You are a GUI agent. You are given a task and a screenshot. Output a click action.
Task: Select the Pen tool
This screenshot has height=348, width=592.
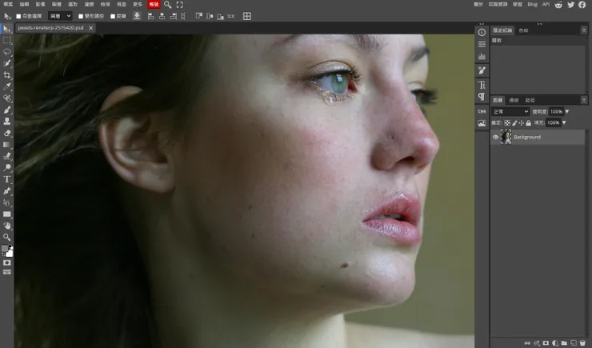(7, 190)
